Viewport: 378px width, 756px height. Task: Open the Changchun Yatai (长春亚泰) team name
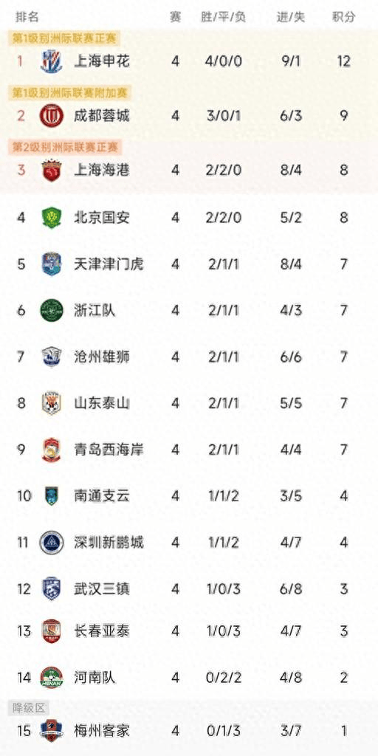pyautogui.click(x=102, y=630)
